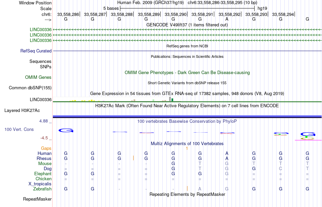
Task: Open the RefSeq Curated track label
Action: coord(36,51)
